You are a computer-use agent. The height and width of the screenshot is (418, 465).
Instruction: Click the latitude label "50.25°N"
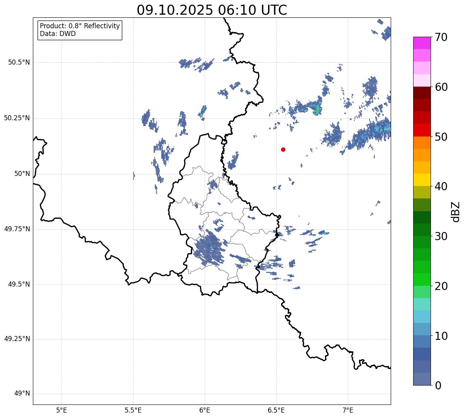coord(17,118)
